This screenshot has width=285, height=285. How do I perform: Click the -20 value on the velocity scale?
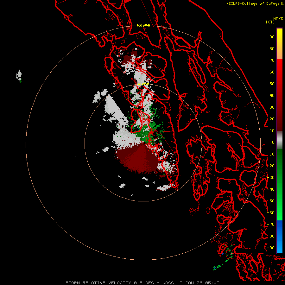271,166
